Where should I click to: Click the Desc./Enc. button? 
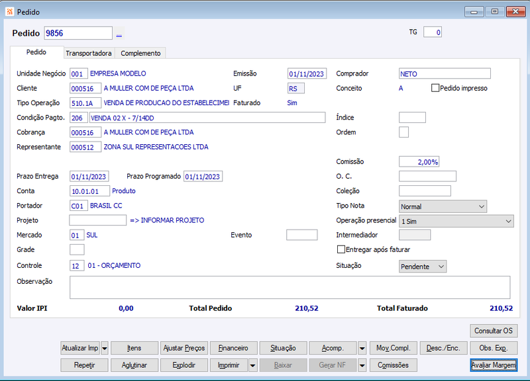(x=443, y=348)
